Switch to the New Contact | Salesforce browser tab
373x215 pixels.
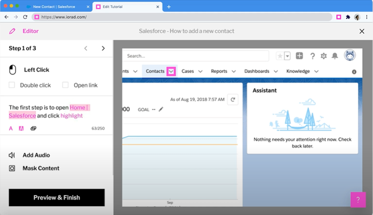(54, 7)
